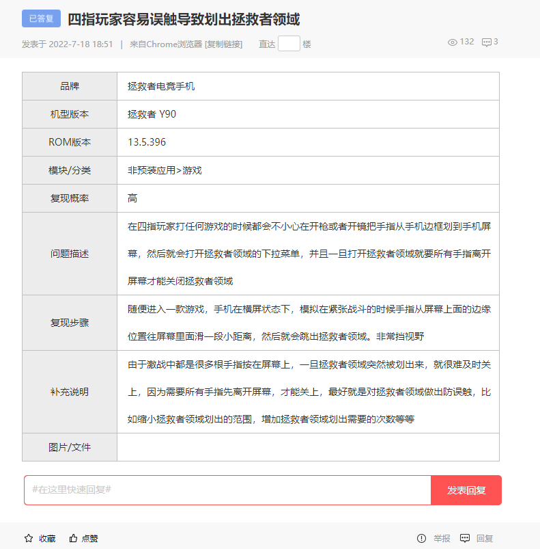
Task: Select the 拯救者 Y90 model value
Action: [152, 114]
